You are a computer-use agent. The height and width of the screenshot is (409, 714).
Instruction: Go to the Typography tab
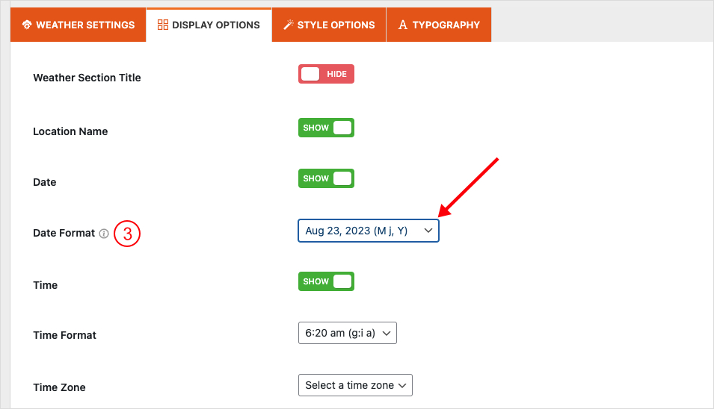pos(439,25)
